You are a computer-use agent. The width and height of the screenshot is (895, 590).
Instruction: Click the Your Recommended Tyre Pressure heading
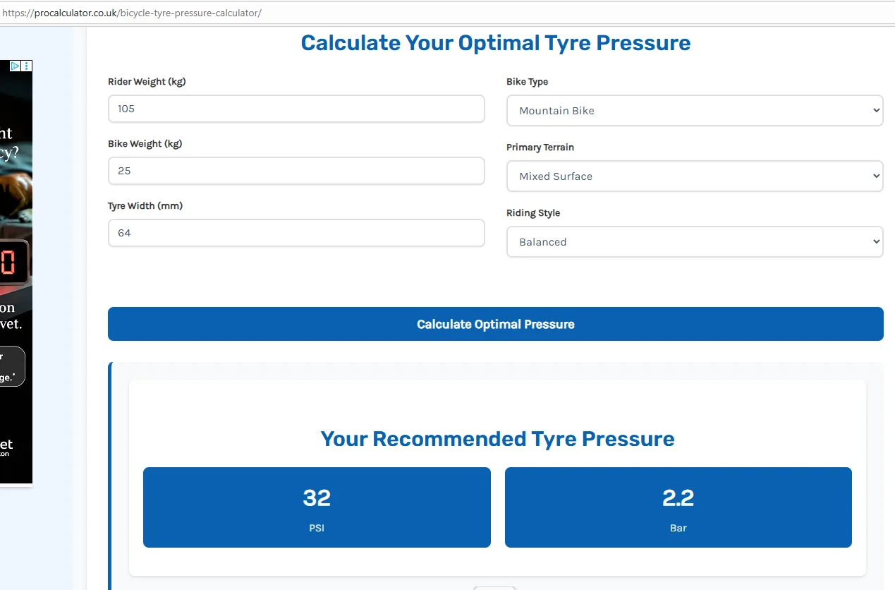(498, 439)
